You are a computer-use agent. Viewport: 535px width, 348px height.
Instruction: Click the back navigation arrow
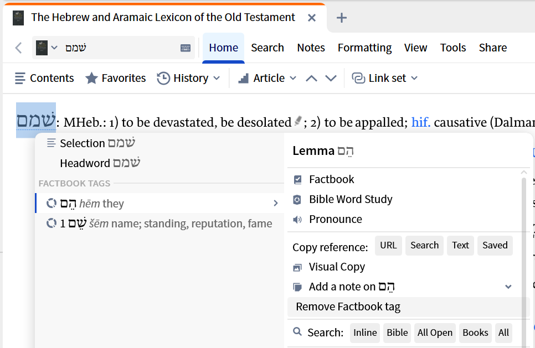coord(18,48)
